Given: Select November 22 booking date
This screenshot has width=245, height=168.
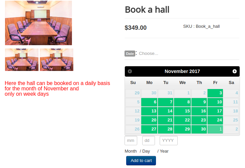Looking at the screenshot, I should pyautogui.click(x=182, y=120).
